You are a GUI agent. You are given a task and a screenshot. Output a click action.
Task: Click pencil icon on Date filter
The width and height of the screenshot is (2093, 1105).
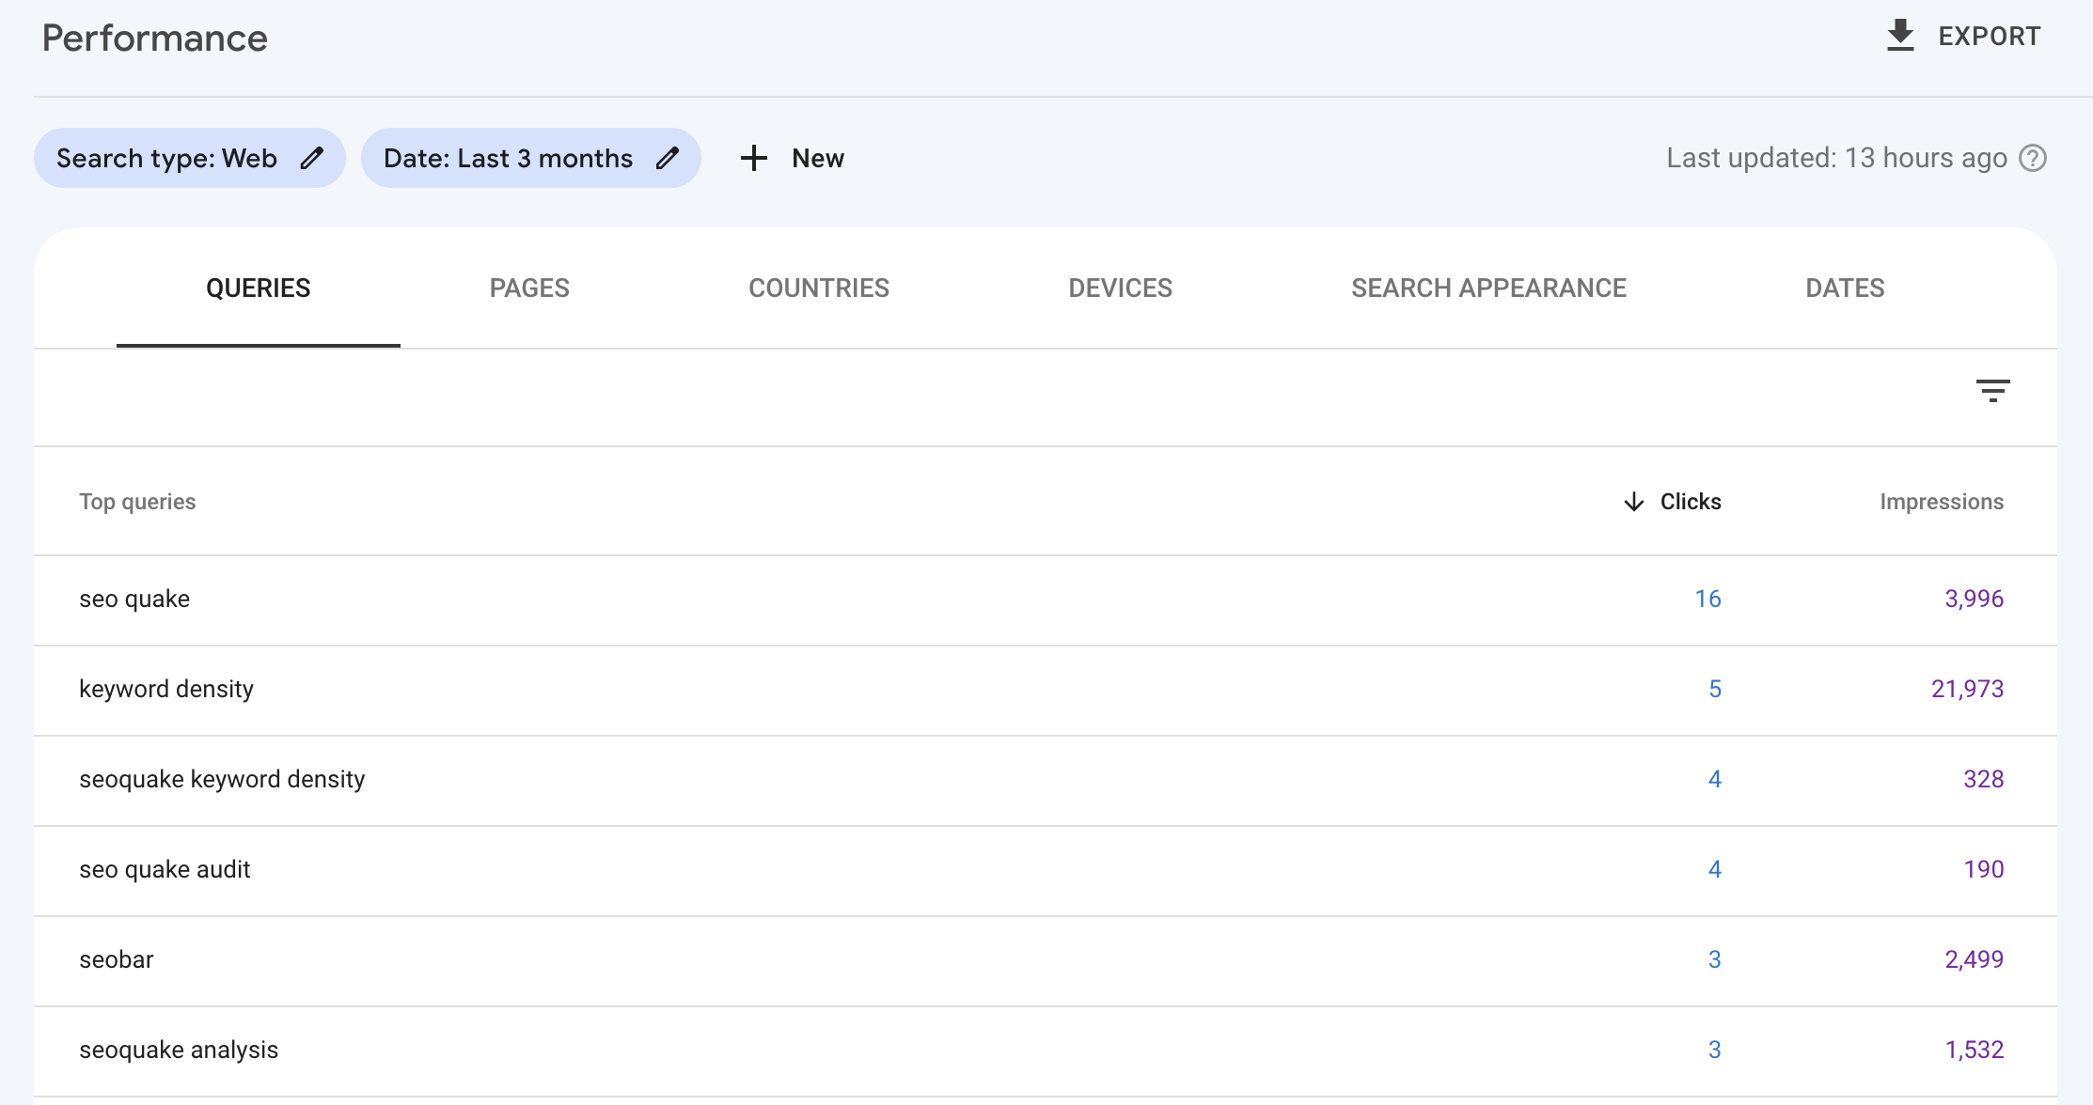tap(668, 158)
